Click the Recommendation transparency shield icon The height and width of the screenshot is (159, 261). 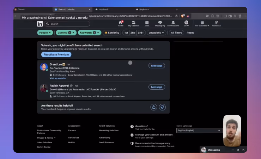[132, 144]
